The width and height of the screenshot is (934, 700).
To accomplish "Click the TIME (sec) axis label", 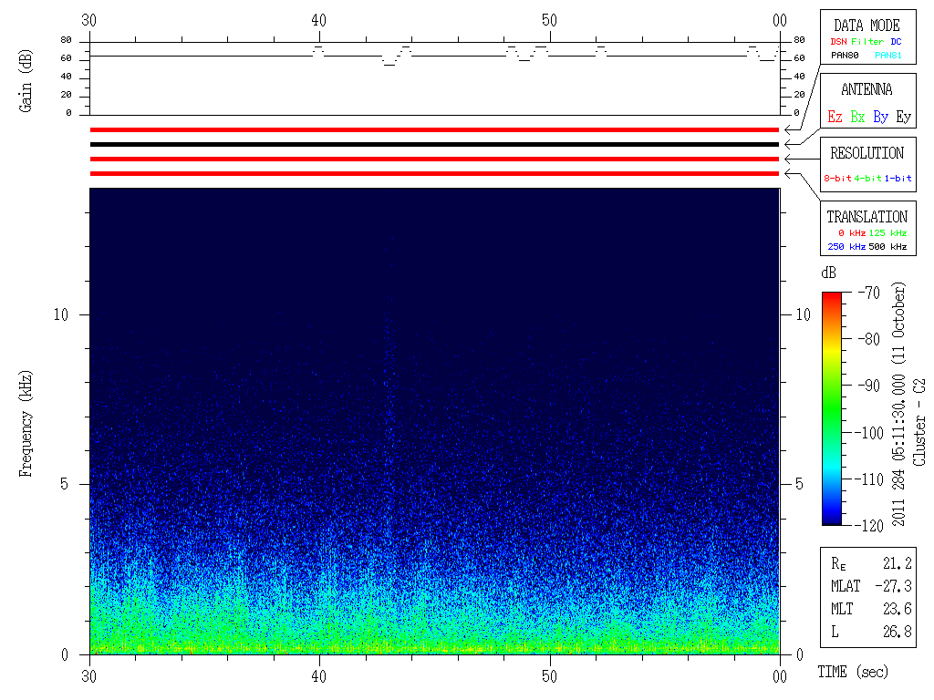I will coord(852,673).
